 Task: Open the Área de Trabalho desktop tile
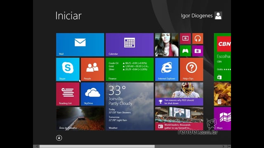tap(80, 119)
